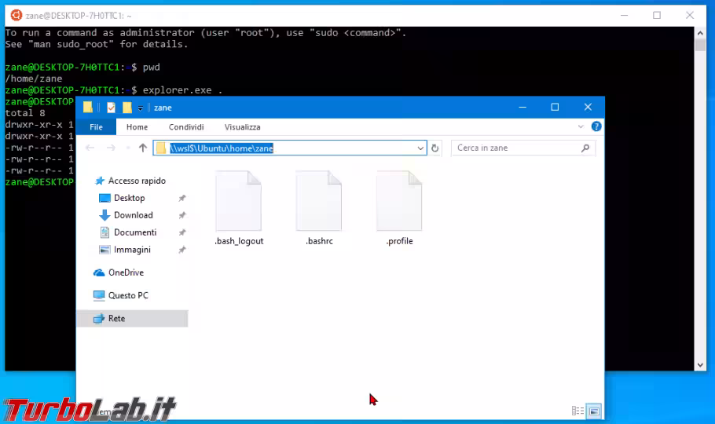715x424 pixels.
Task: Close the Ubuntu terminal window
Action: coord(690,16)
